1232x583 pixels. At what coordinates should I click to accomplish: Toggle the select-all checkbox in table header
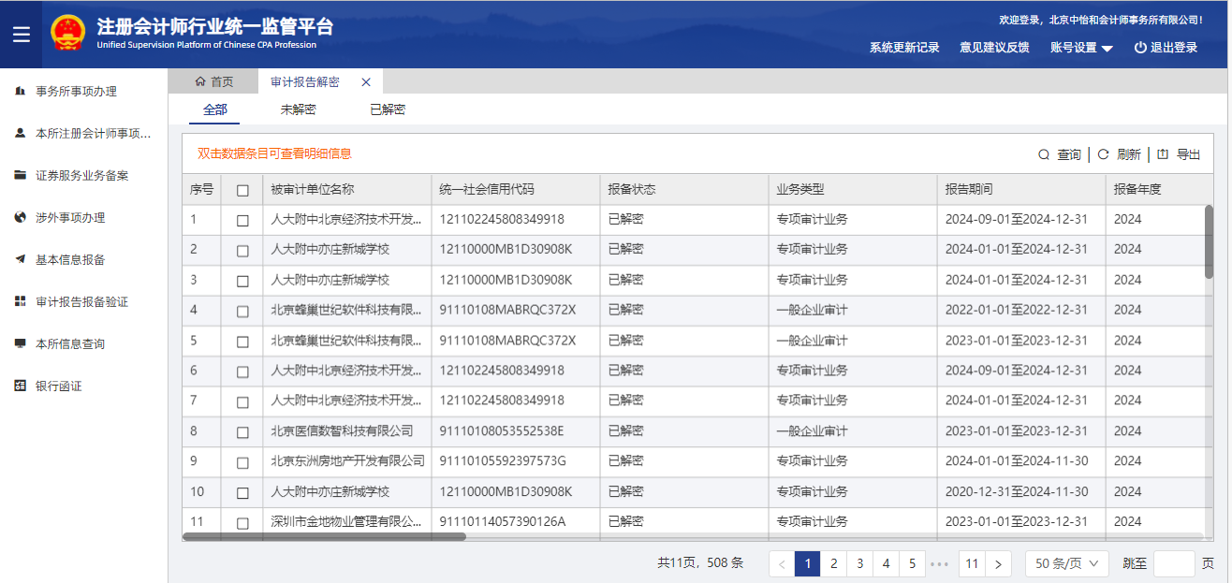(x=242, y=190)
